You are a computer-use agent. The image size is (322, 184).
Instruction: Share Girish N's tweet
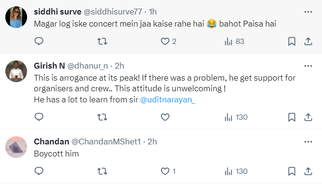click(308, 117)
